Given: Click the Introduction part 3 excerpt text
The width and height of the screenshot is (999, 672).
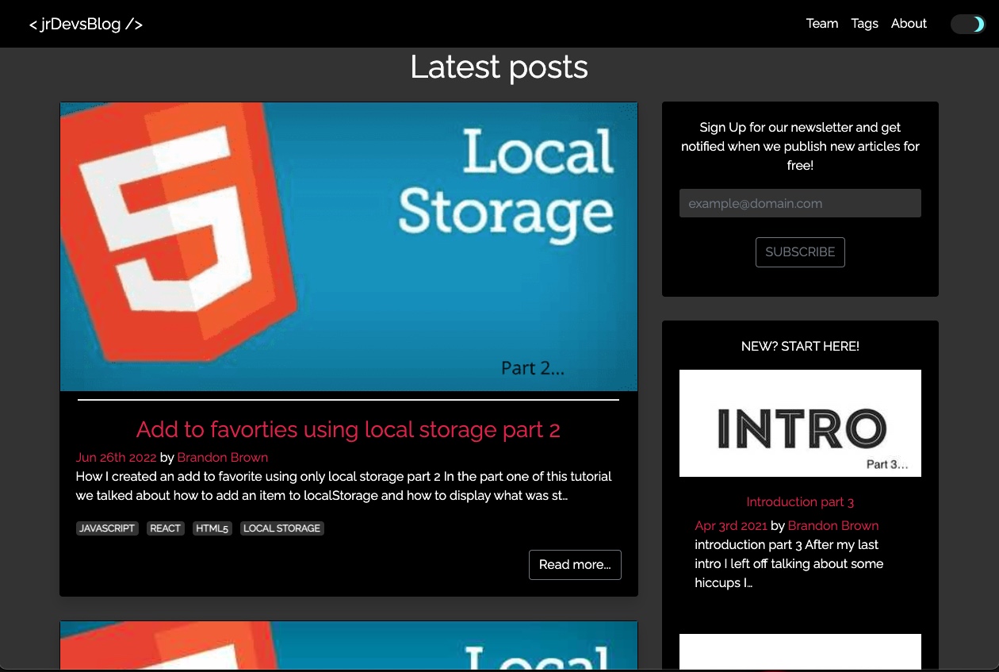Looking at the screenshot, I should pos(789,563).
